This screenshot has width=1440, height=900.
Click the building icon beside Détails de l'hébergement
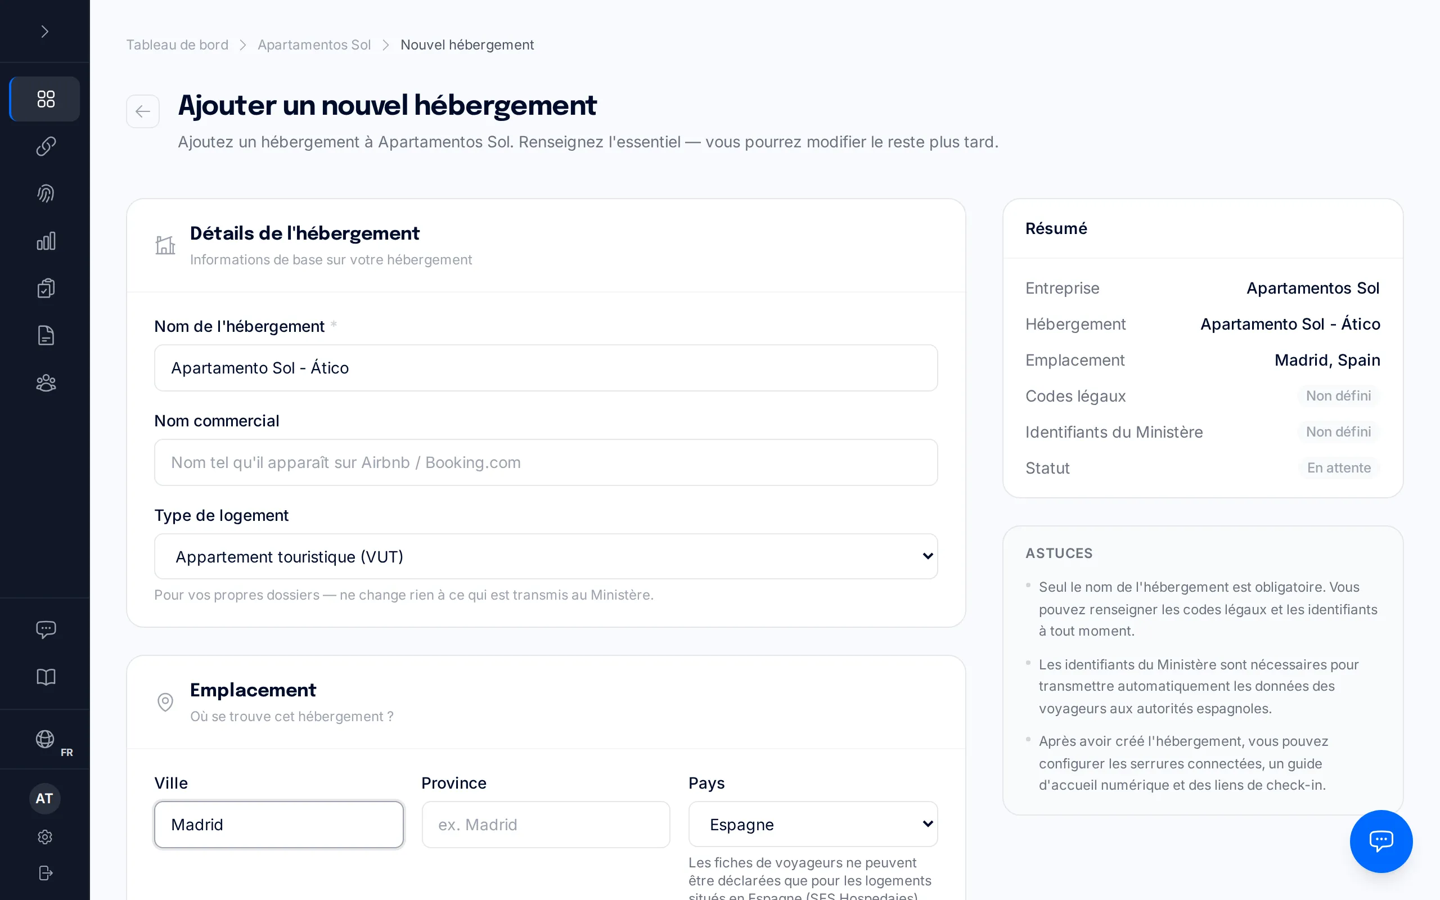pos(165,245)
